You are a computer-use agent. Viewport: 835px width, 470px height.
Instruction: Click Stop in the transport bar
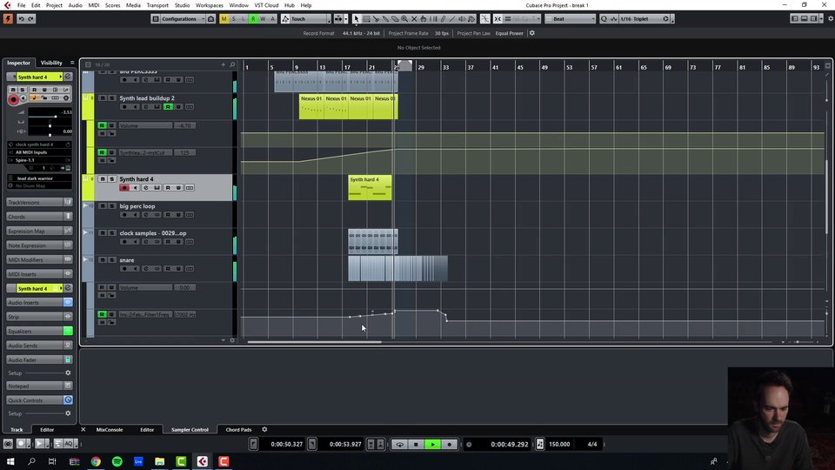pyautogui.click(x=416, y=444)
